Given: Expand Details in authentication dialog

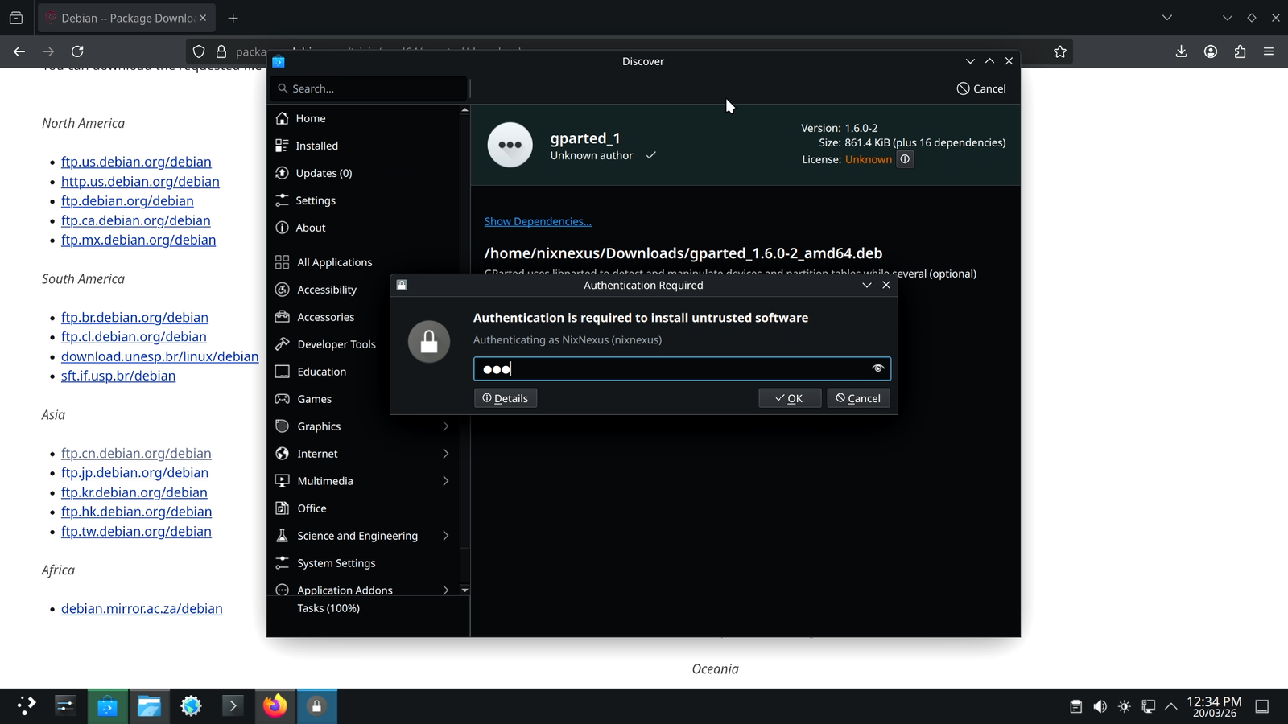Looking at the screenshot, I should tap(506, 398).
